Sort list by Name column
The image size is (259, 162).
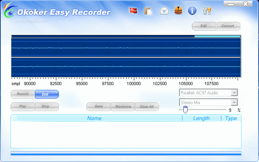[94, 118]
